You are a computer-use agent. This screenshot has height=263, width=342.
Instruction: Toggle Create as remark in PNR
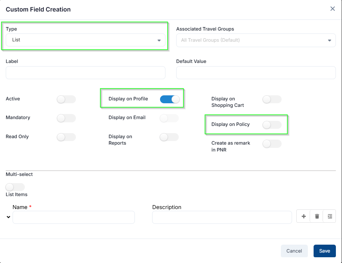272,144
